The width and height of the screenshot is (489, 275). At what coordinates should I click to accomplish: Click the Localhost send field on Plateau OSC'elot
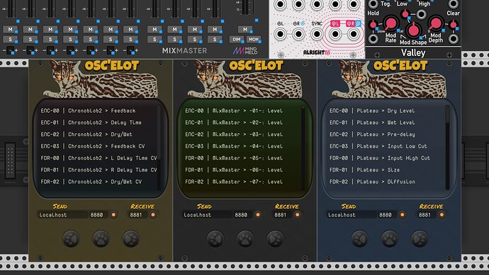(x=351, y=215)
